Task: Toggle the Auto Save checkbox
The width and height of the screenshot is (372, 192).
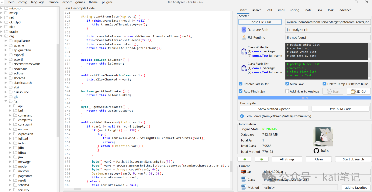Action: click(x=287, y=84)
